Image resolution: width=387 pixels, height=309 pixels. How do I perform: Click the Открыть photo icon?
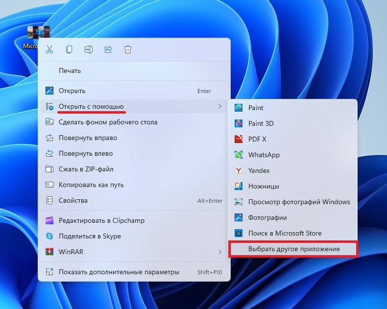coord(49,91)
